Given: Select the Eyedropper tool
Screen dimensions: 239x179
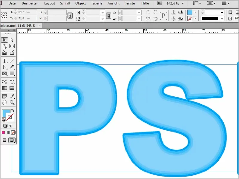Looking at the screenshot, I should 12,96.
